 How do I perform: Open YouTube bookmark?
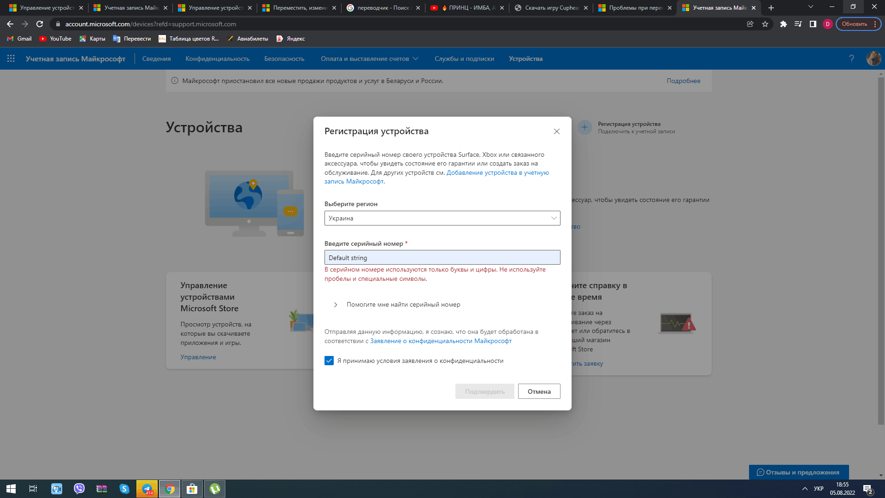tap(55, 39)
